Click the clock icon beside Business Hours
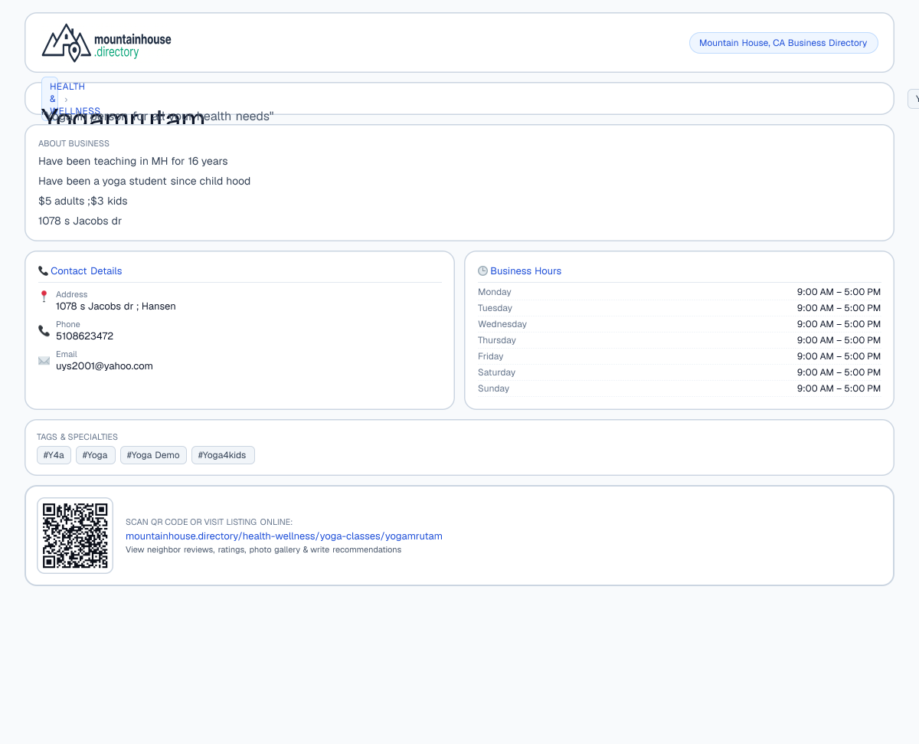The width and height of the screenshot is (919, 744). point(482,271)
